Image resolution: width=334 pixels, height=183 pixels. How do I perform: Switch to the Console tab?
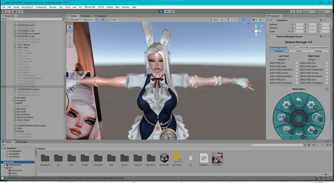(x=22, y=142)
